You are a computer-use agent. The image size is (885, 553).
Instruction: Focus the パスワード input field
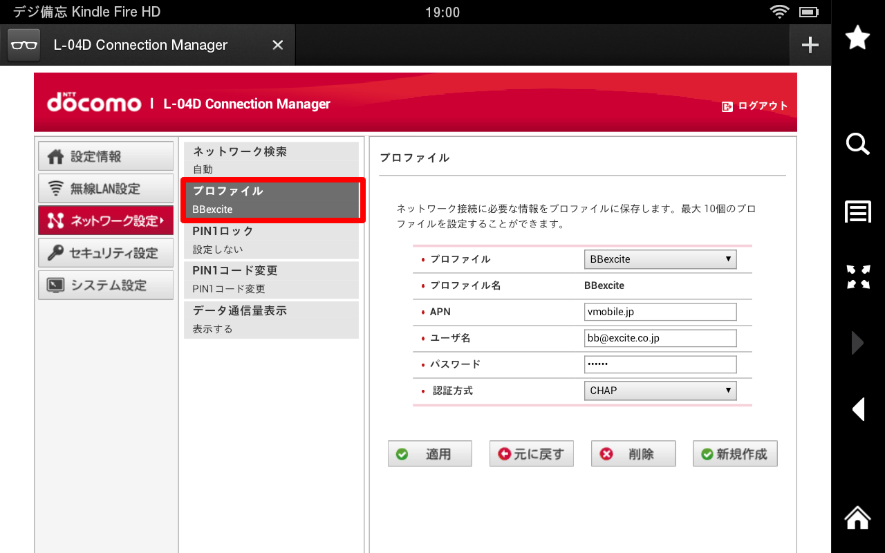pyautogui.click(x=660, y=364)
